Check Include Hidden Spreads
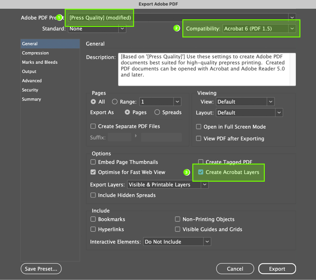This screenshot has height=280, width=316. tap(93, 195)
